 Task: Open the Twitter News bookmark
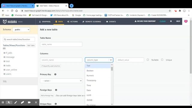[x=60, y=15]
